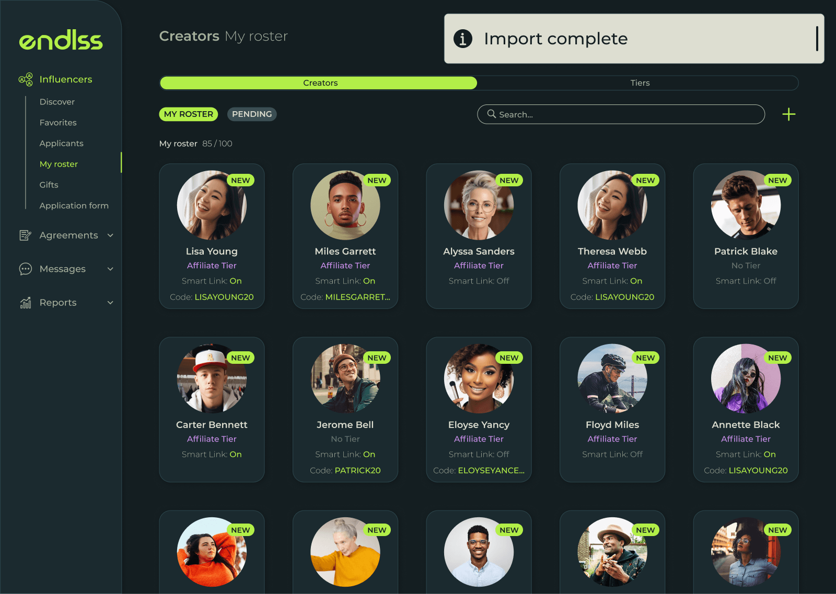Open Lisa Young's profile photo
Screen dimensions: 836x594
pyautogui.click(x=212, y=205)
